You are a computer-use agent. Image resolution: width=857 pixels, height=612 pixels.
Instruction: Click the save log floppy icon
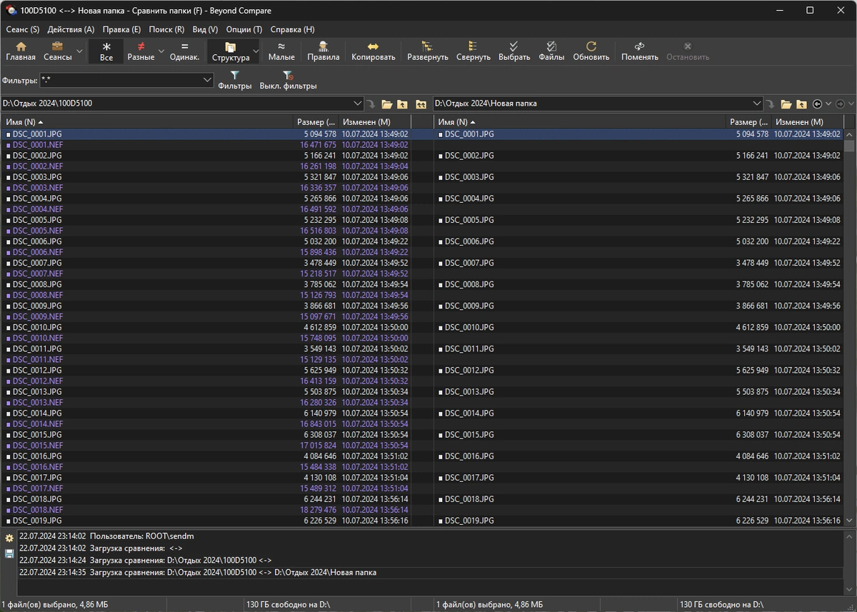point(9,553)
